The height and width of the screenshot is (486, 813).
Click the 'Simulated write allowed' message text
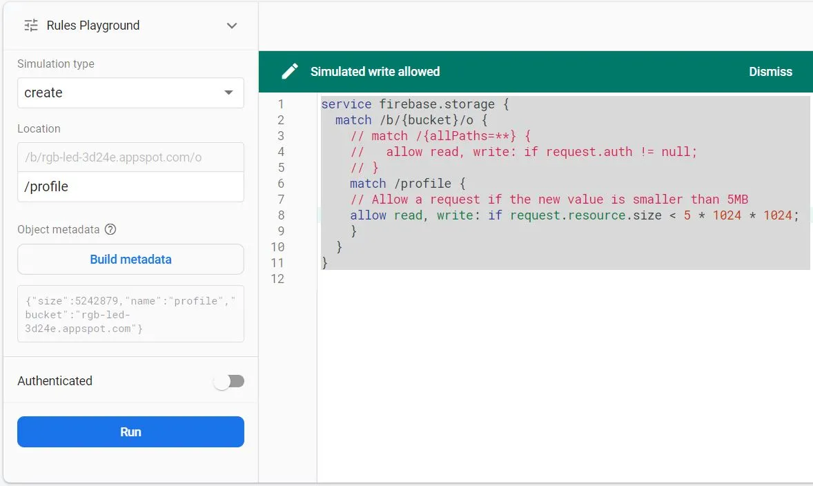375,72
